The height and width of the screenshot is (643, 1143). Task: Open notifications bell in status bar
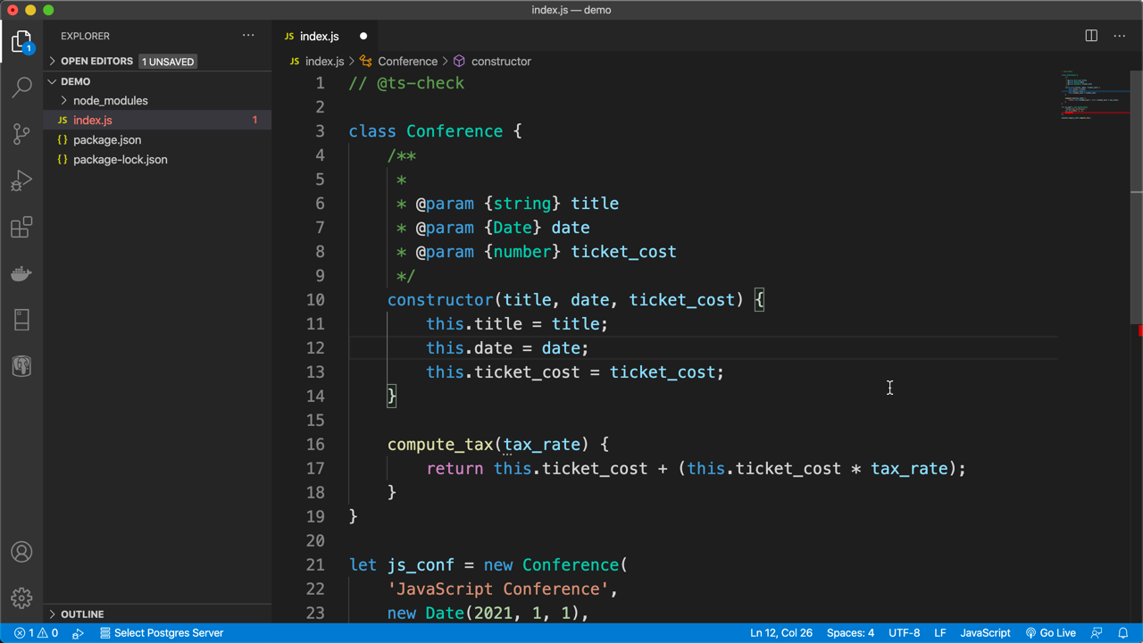tap(1123, 632)
